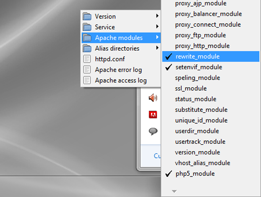Screen dimensions: 261x197
Task: Expand the Version submenu arrow
Action: coord(157,16)
